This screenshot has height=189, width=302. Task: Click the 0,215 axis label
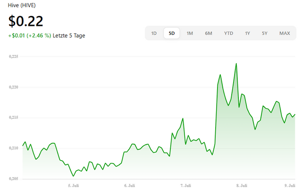(x=14, y=118)
